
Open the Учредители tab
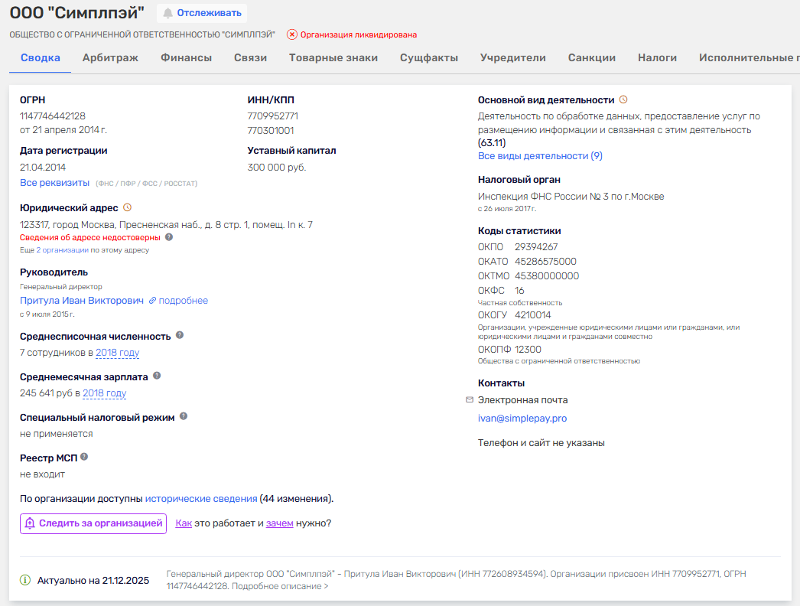pos(513,57)
